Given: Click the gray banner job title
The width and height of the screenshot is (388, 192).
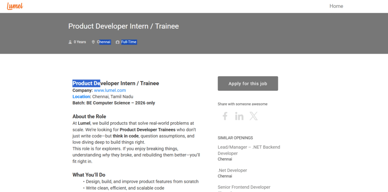Looking at the screenshot, I should pyautogui.click(x=124, y=26).
